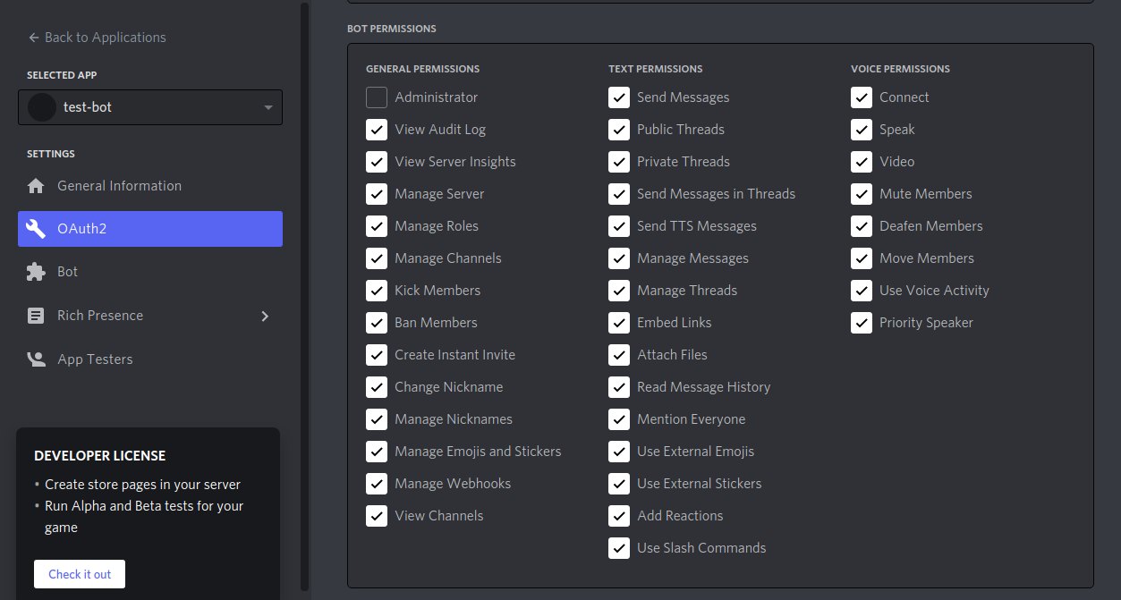The image size is (1121, 600).
Task: Open App Testers settings page
Action: click(x=150, y=359)
